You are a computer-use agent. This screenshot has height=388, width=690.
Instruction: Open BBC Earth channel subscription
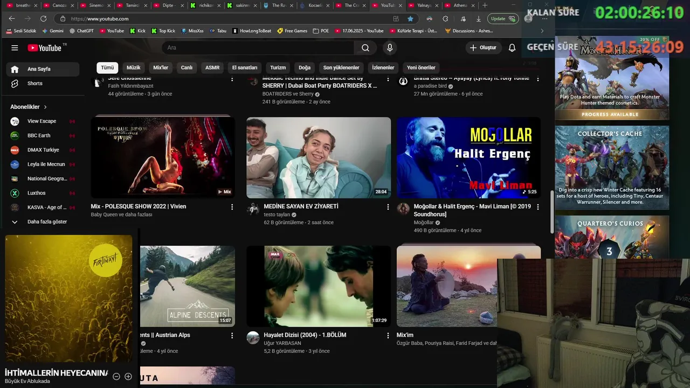click(43, 135)
